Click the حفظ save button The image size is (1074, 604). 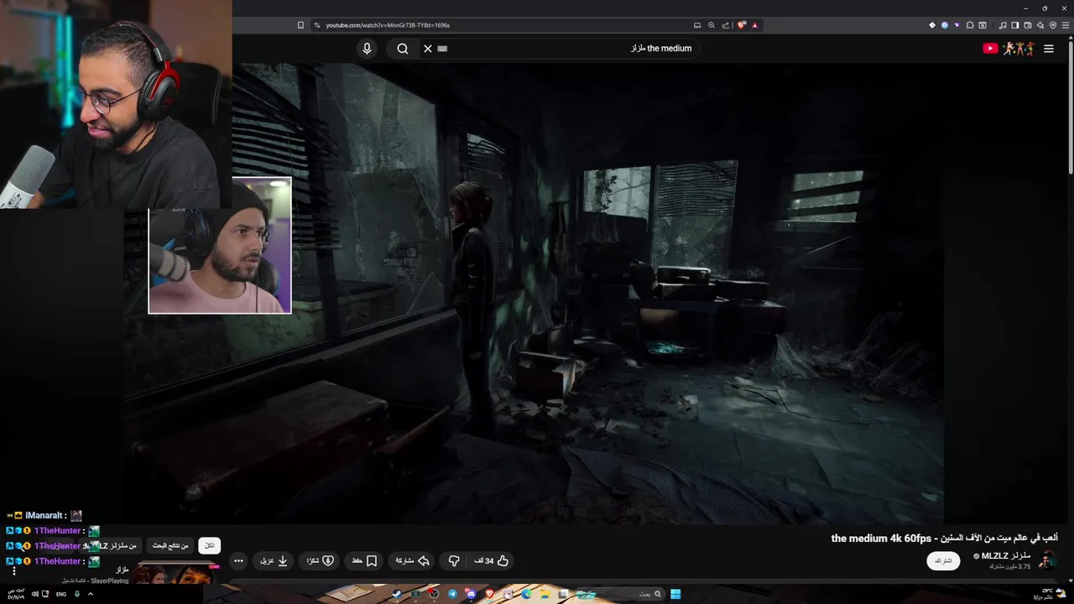click(x=364, y=561)
